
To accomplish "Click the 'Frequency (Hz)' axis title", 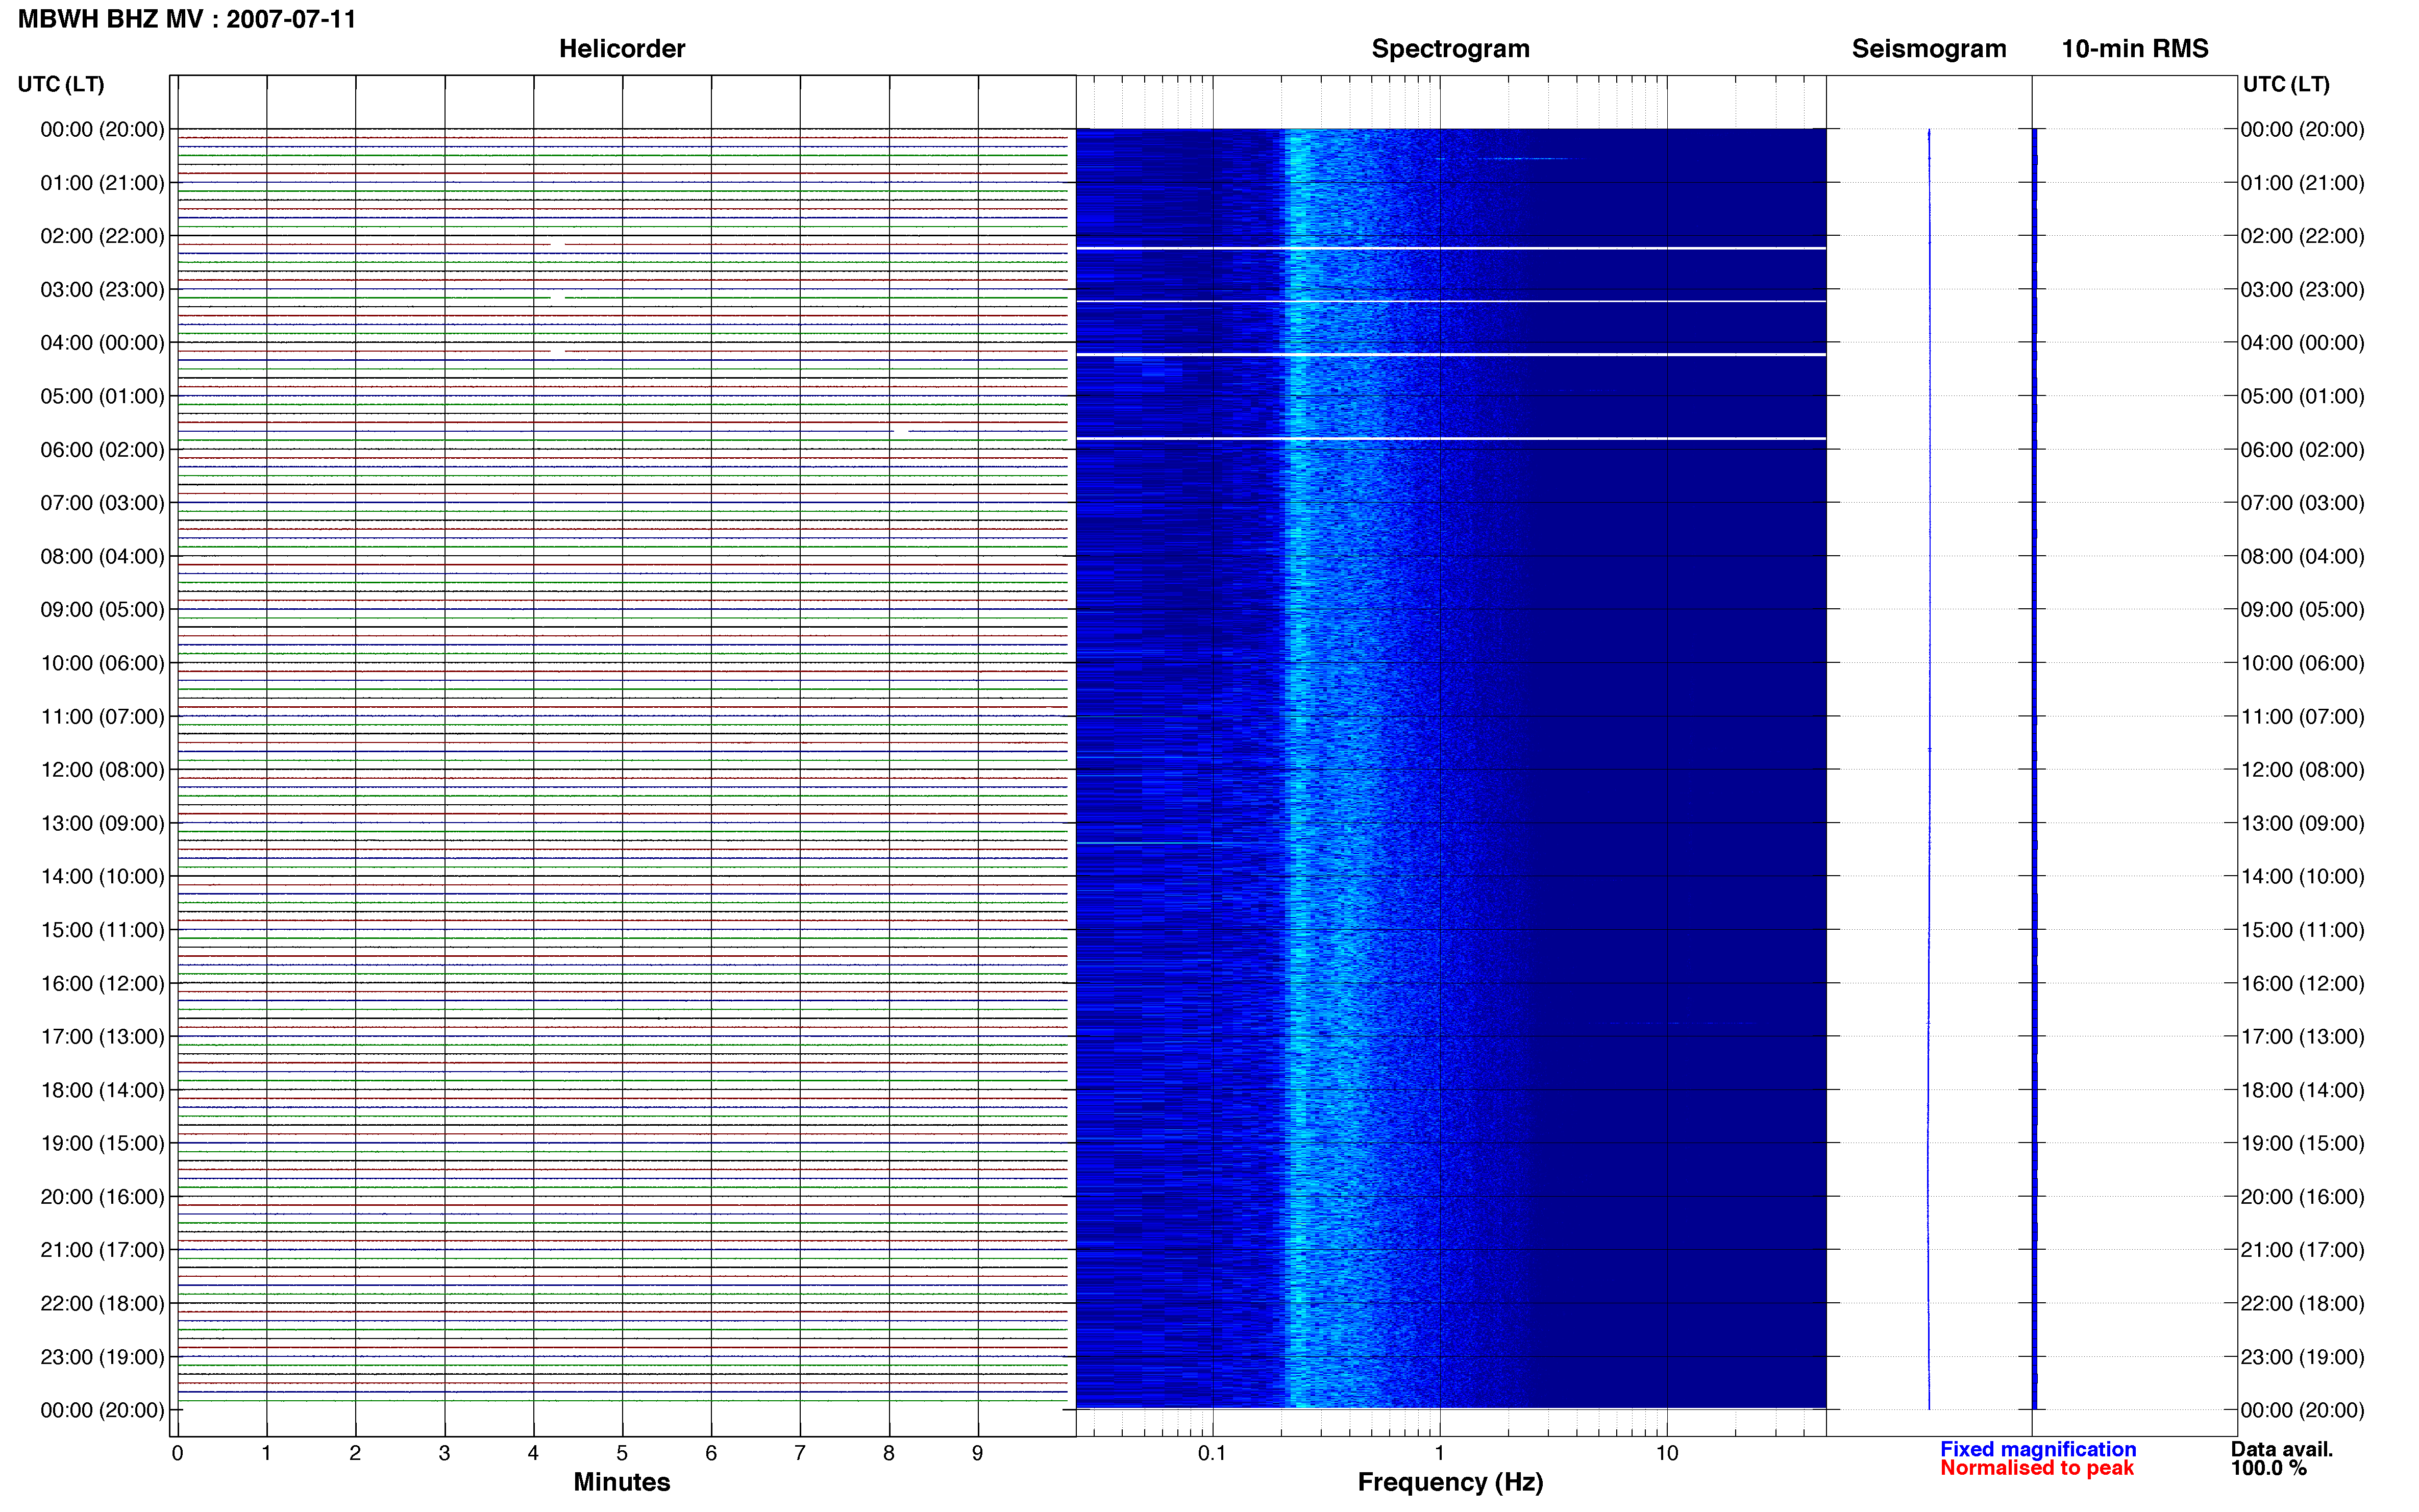I will pyautogui.click(x=1450, y=1482).
